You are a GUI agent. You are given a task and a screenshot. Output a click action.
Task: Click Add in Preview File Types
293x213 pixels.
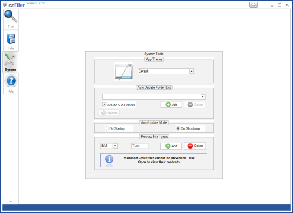coord(171,146)
